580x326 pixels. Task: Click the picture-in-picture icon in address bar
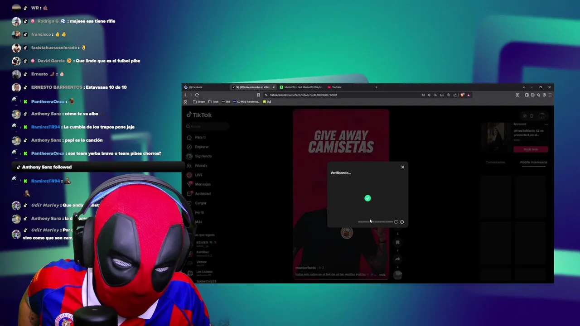click(442, 95)
